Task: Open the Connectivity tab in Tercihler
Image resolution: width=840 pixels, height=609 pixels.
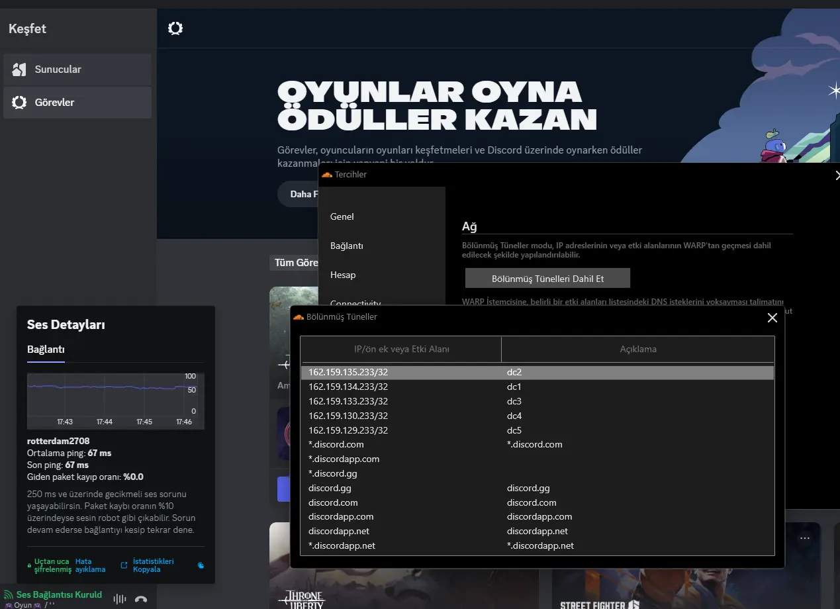Action: (x=355, y=303)
